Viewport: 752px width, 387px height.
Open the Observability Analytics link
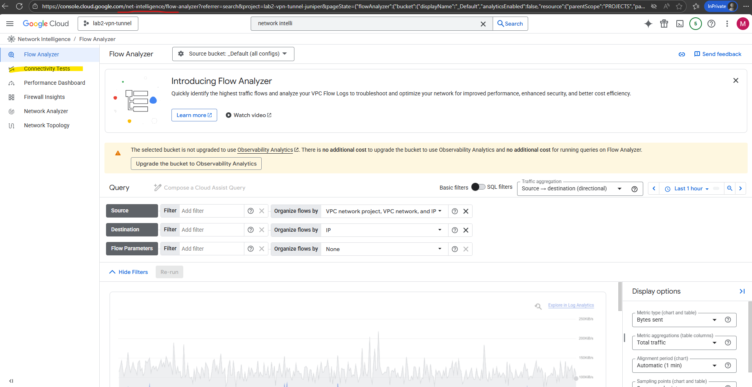click(x=268, y=150)
